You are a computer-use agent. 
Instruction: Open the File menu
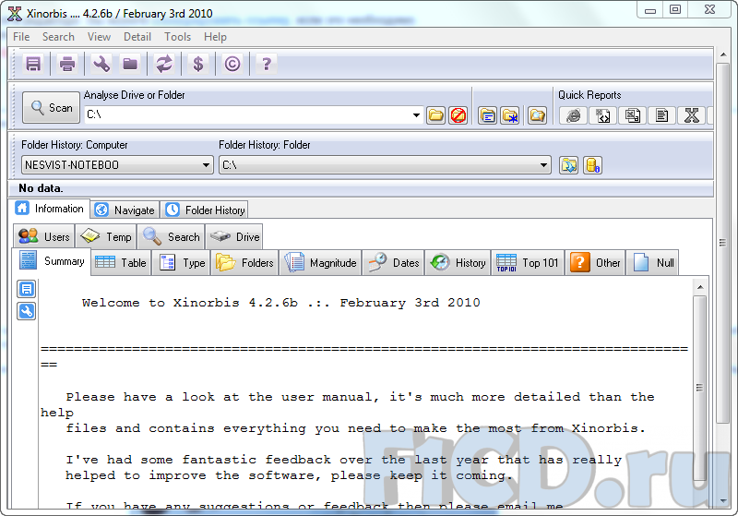(x=21, y=37)
